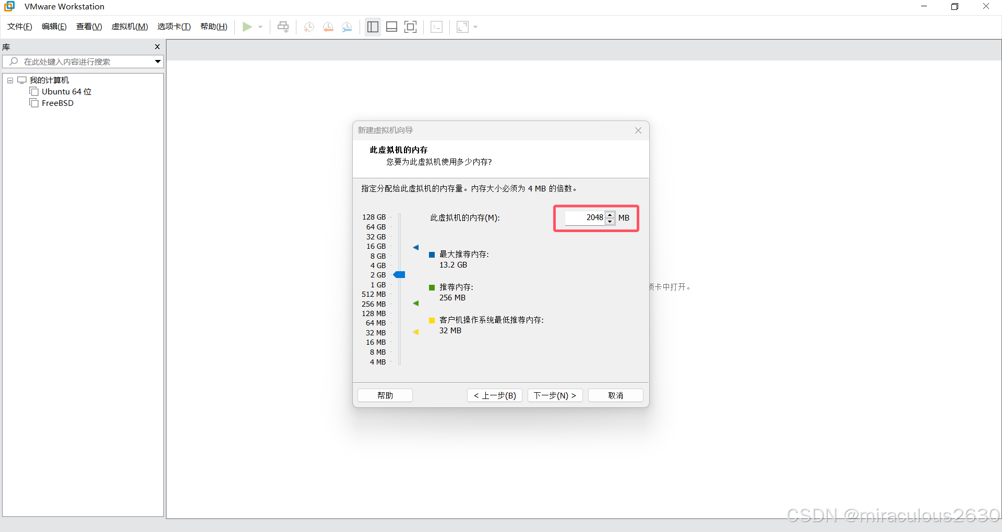Click the stretch guest display icon
1002x532 pixels.
[x=462, y=27]
